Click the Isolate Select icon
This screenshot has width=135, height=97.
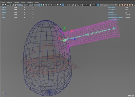69,5
